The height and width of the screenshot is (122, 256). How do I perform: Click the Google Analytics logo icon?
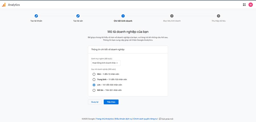click(x=4, y=5)
